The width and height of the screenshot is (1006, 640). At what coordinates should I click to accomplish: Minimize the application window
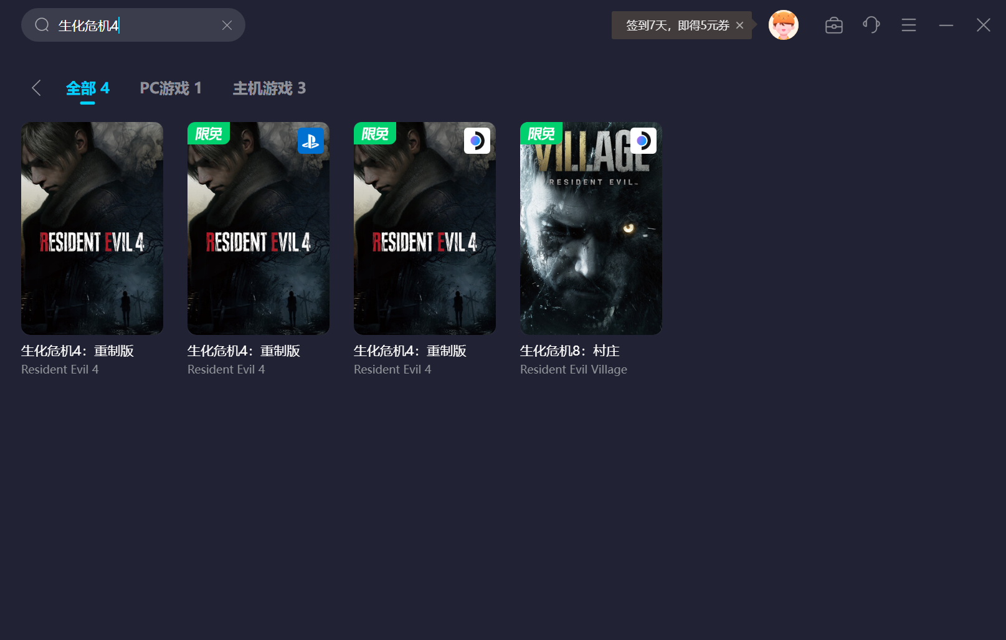click(x=946, y=25)
